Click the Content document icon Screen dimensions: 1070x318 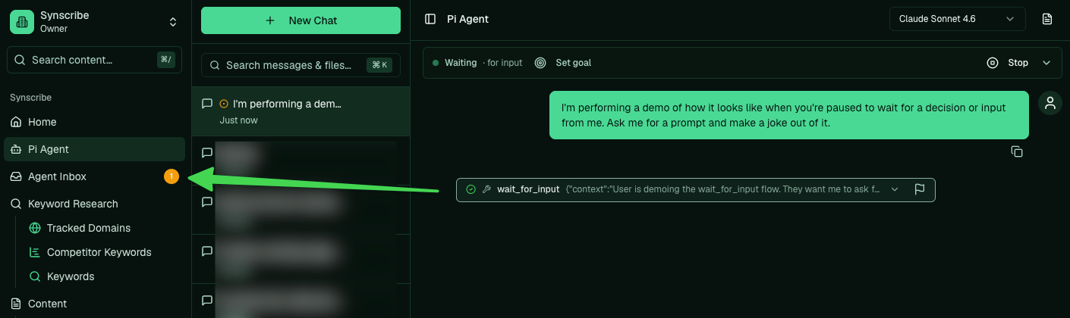click(x=16, y=304)
